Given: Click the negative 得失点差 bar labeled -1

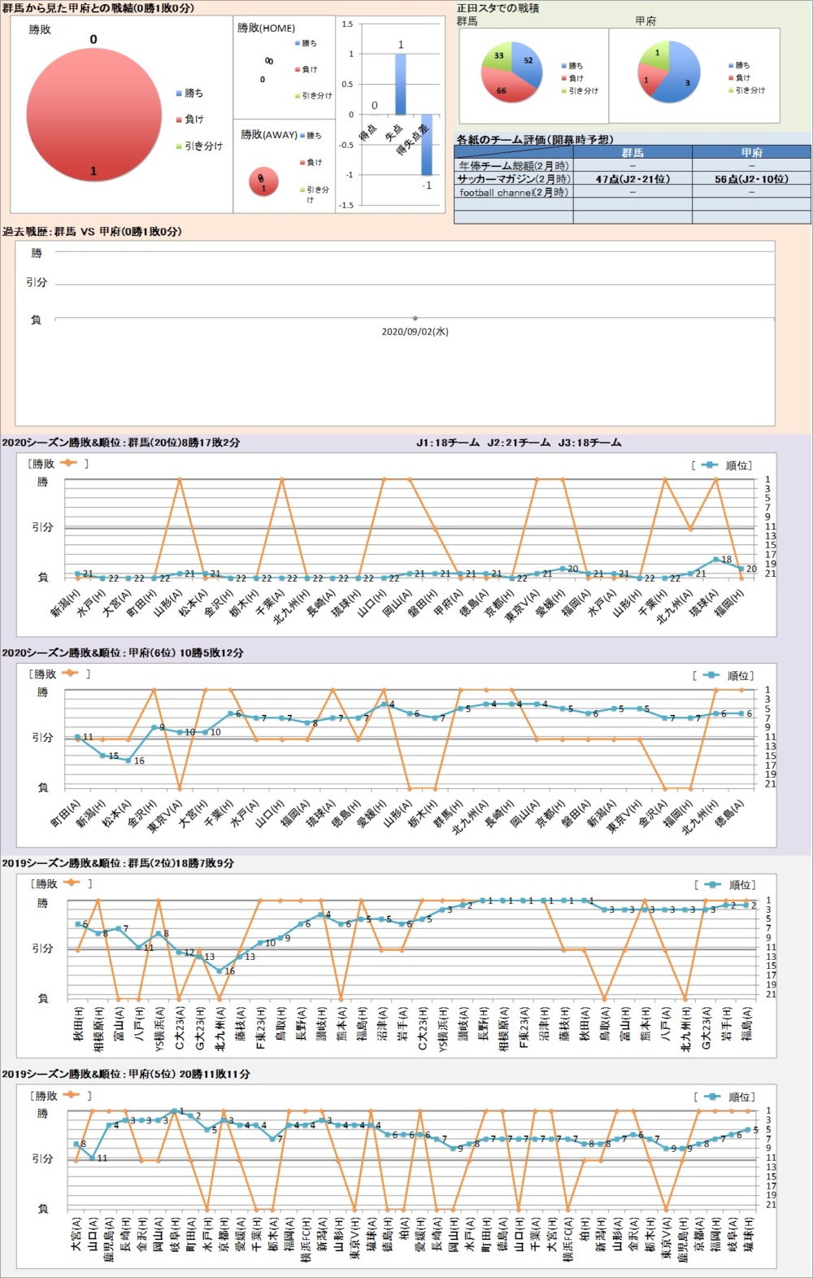Looking at the screenshot, I should (426, 145).
